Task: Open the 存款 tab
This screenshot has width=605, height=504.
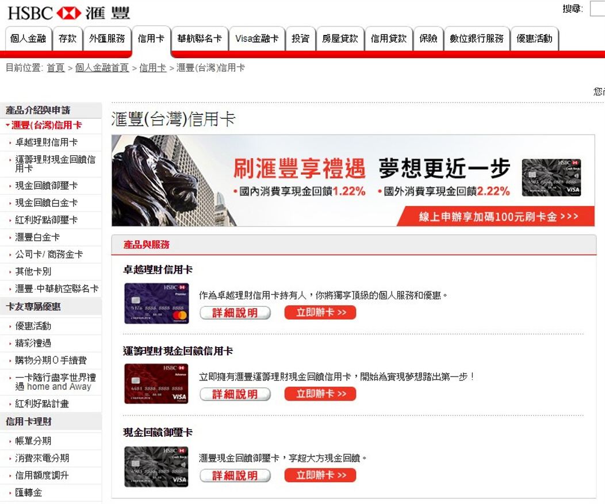Action: 67,39
